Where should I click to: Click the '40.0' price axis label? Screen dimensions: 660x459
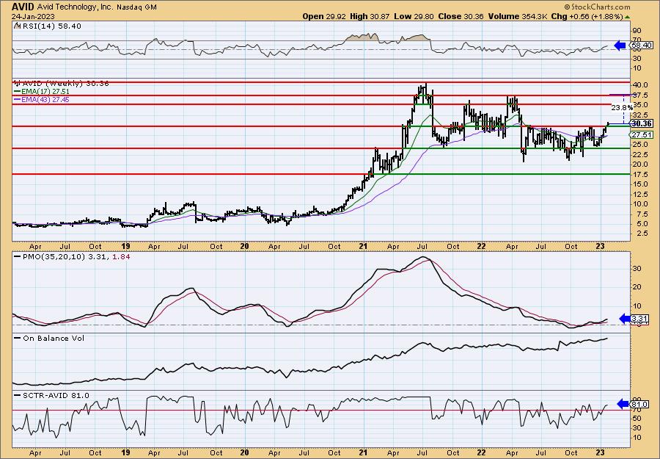(x=639, y=84)
